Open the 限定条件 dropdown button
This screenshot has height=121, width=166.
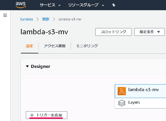click(x=149, y=32)
